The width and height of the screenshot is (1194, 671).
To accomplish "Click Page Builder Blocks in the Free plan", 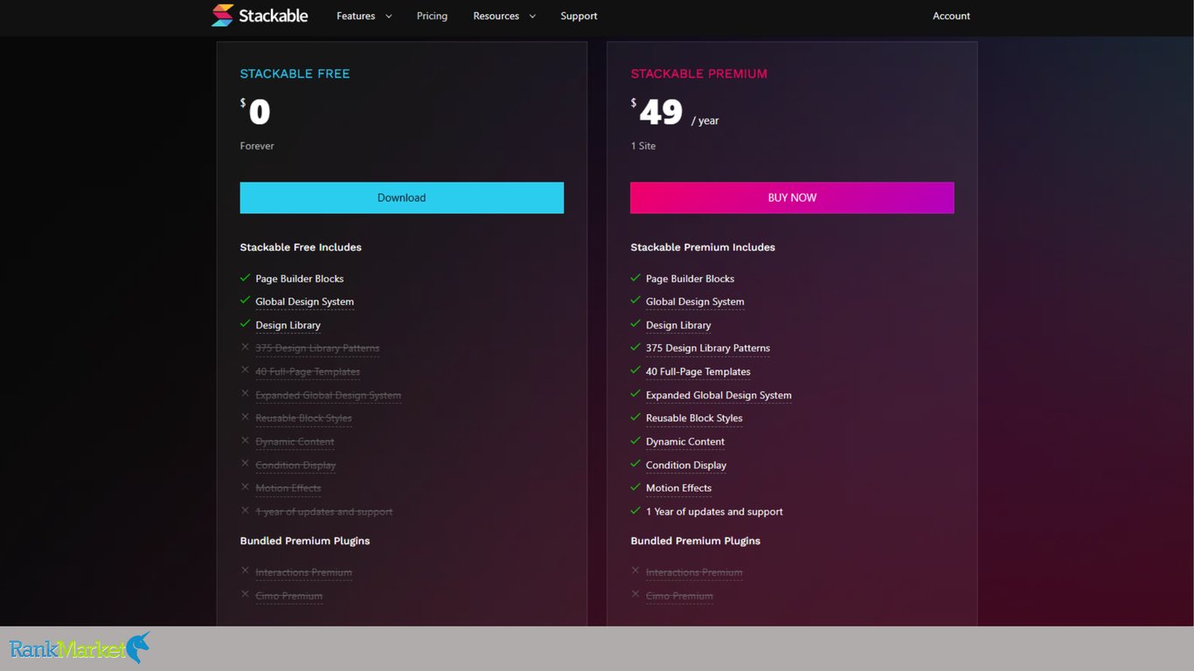I will [x=299, y=279].
